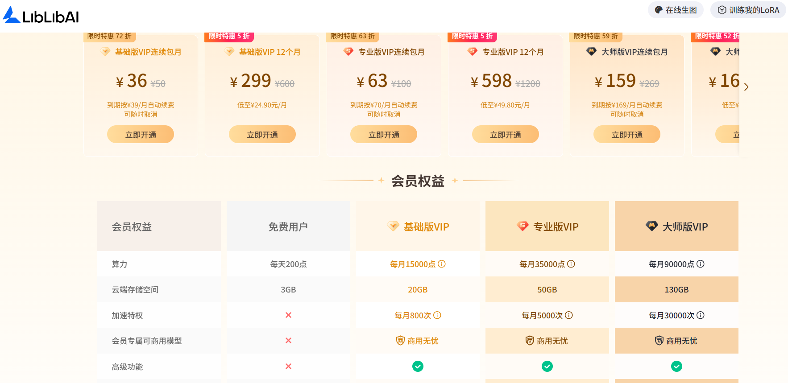Click the 商用无忧 shield icon under 专业版VIP
Screen dimensions: 788x383
[529, 340]
